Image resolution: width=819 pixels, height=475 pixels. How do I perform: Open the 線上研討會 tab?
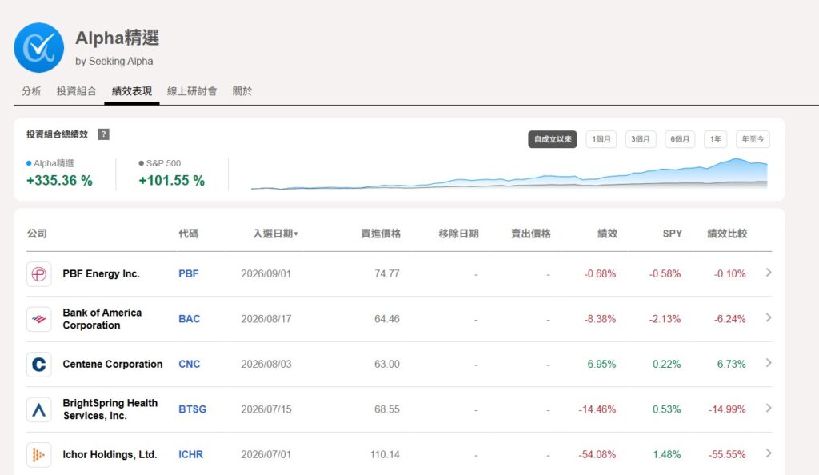[192, 91]
